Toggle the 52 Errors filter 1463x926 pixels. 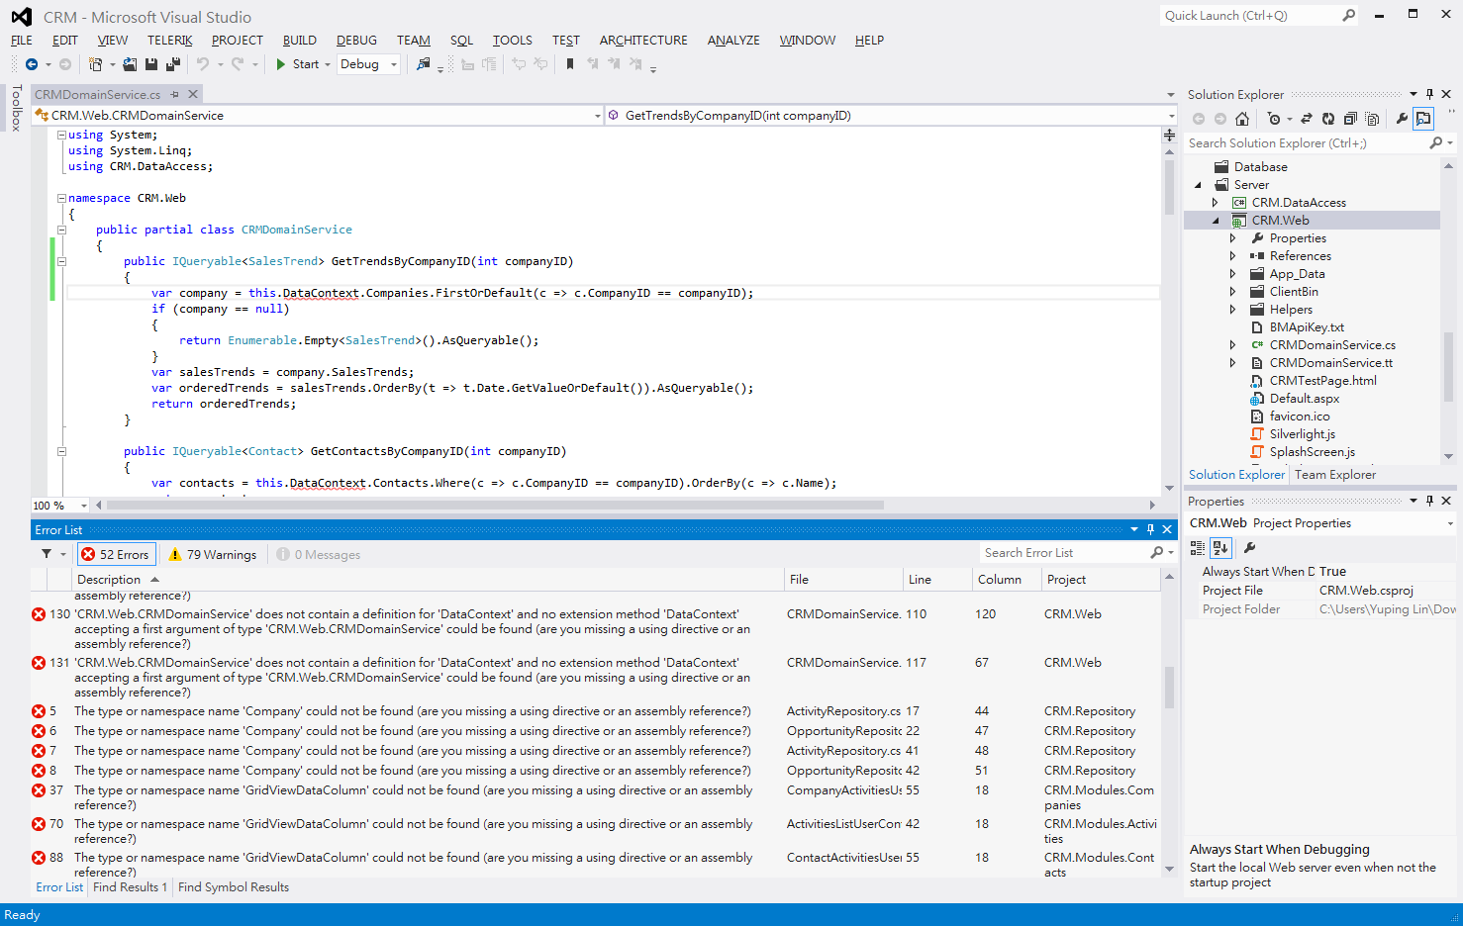point(116,555)
